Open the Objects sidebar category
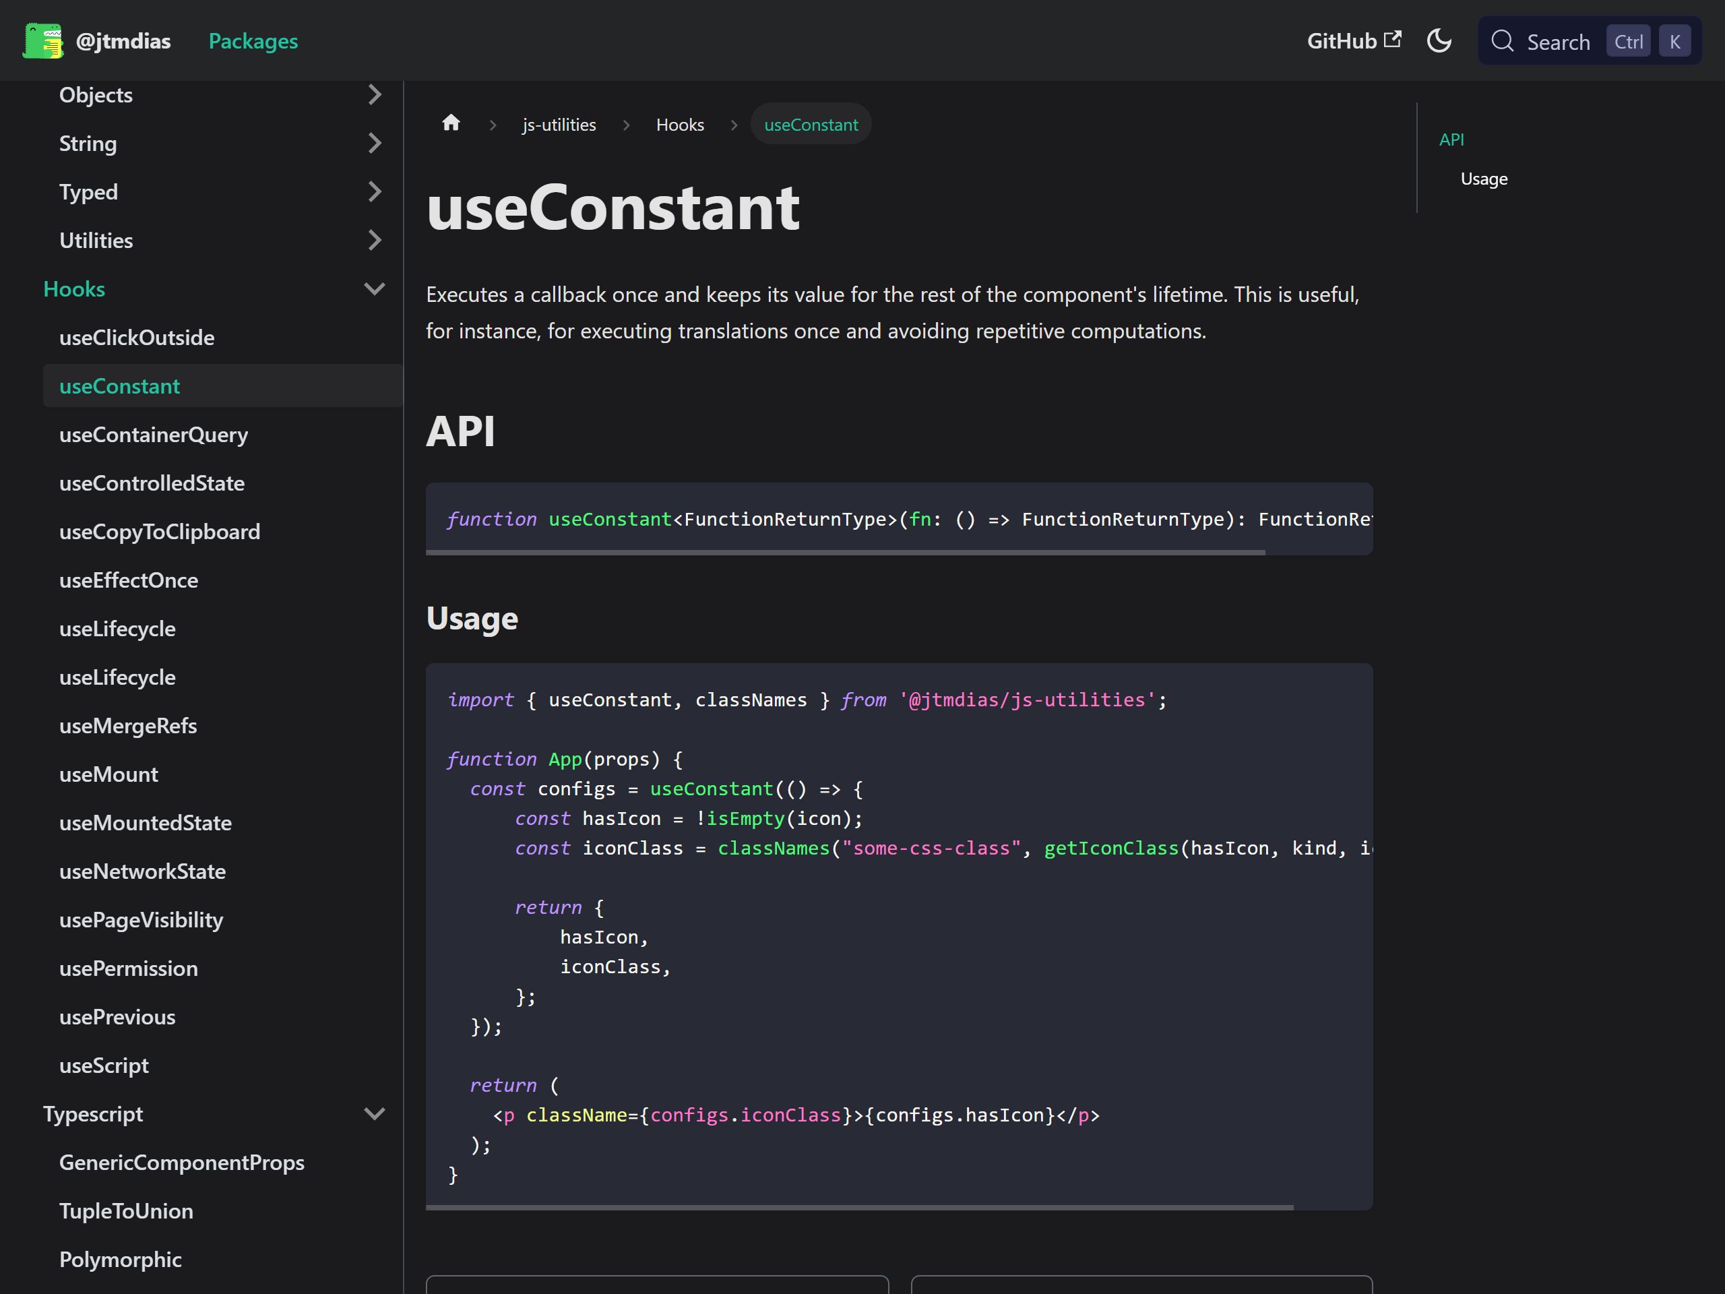Screen dimensions: 1725x1294 (x=96, y=94)
